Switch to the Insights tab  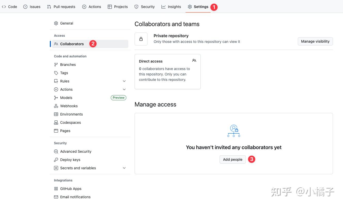(x=171, y=7)
